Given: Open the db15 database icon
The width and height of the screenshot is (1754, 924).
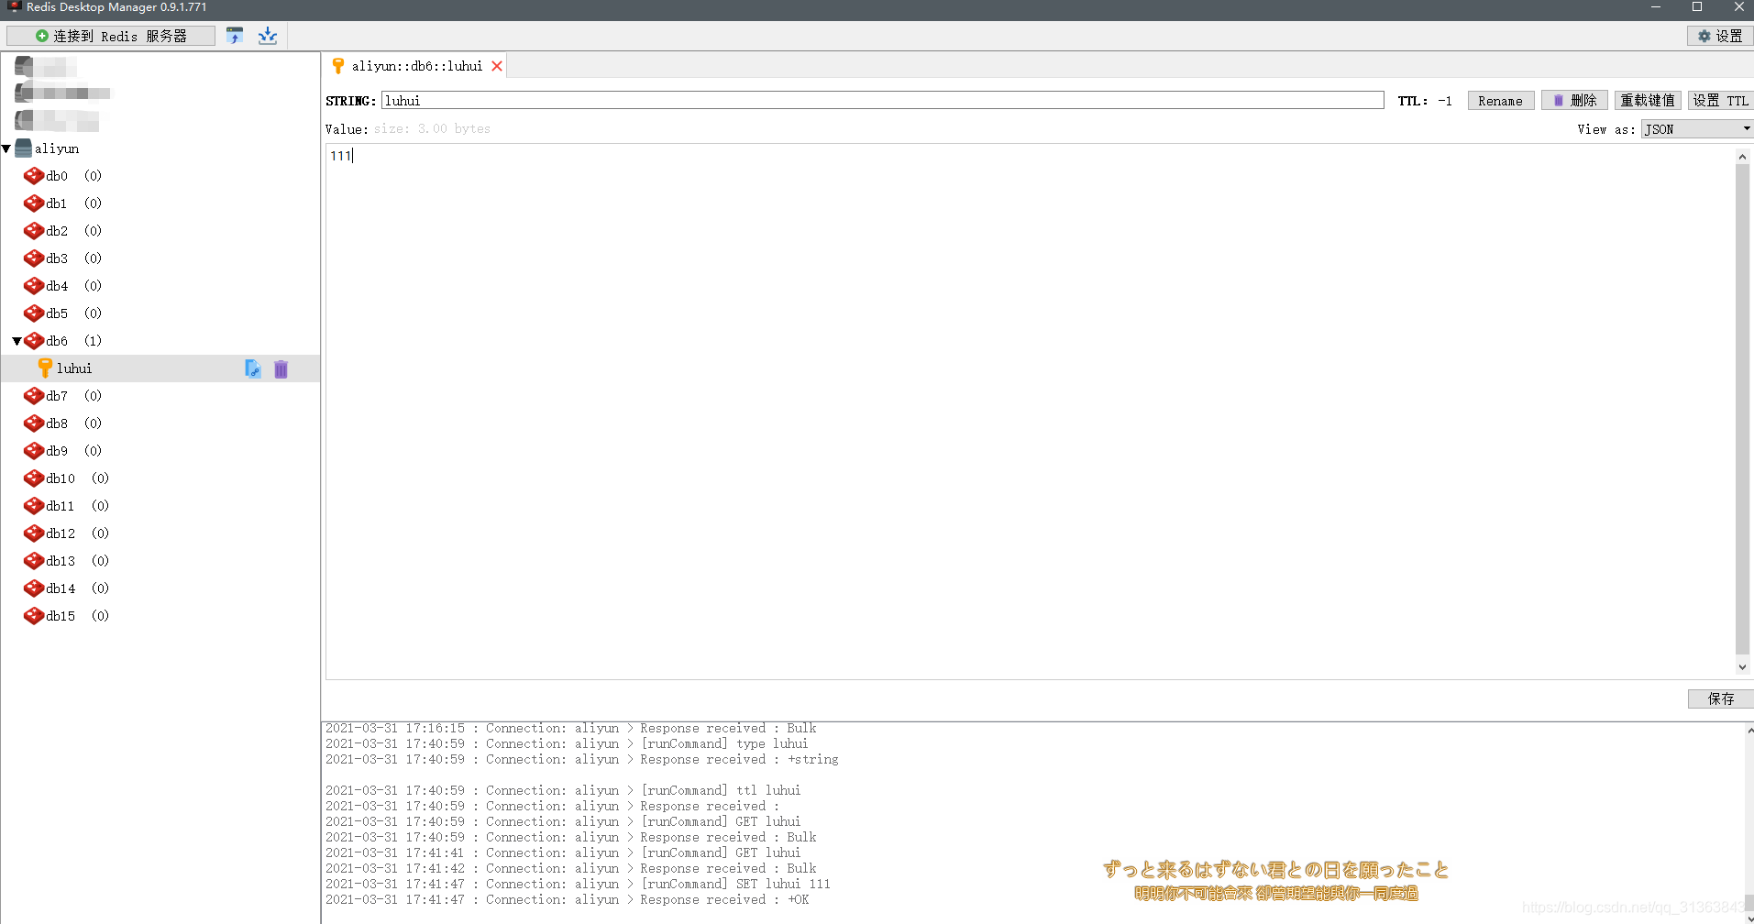Looking at the screenshot, I should pos(34,616).
